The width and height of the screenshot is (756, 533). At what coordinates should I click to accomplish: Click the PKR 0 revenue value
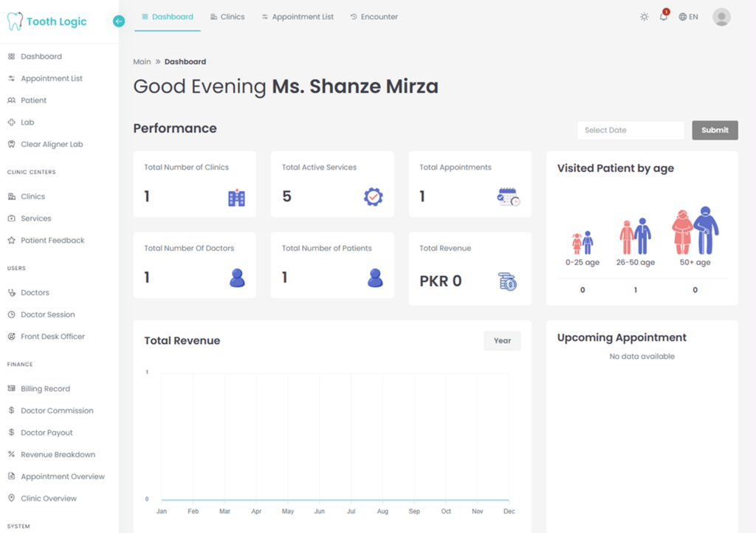pyautogui.click(x=441, y=281)
